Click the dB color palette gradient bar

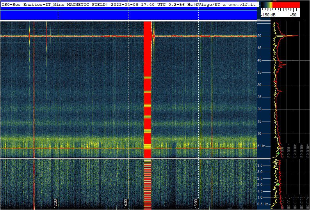coord(280,5)
